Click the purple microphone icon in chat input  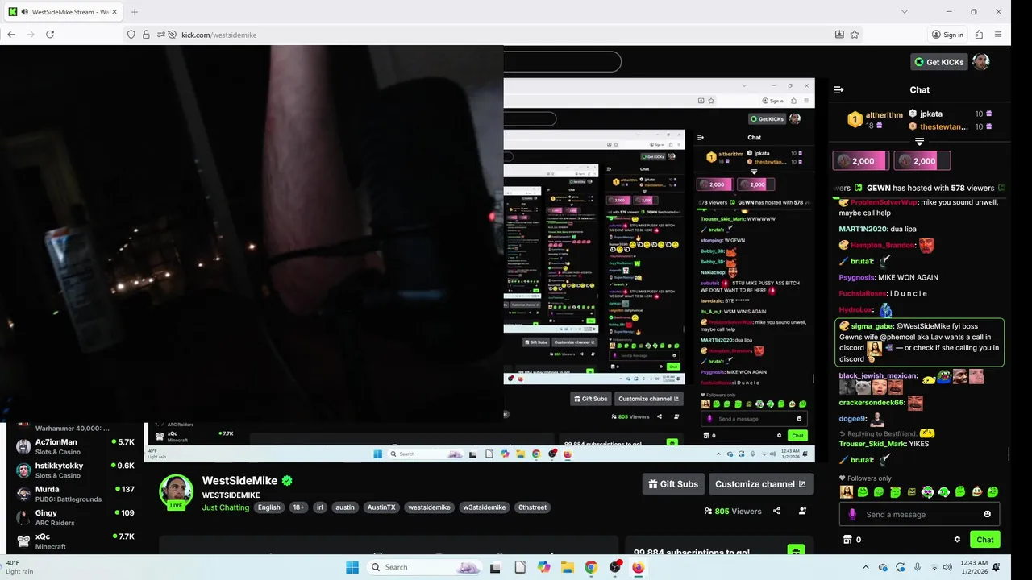(x=852, y=514)
